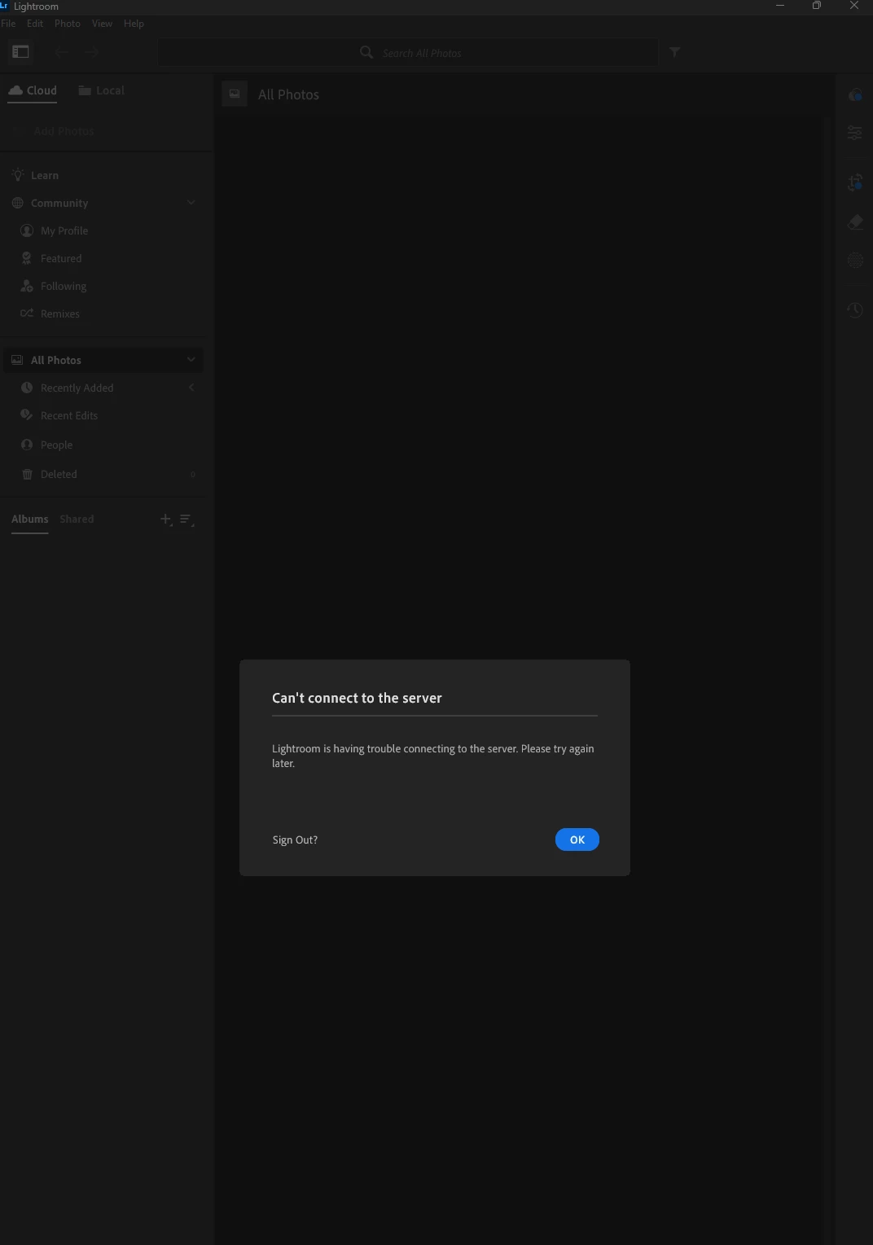This screenshot has height=1245, width=873.
Task: Select Recently Added
Action: (77, 388)
